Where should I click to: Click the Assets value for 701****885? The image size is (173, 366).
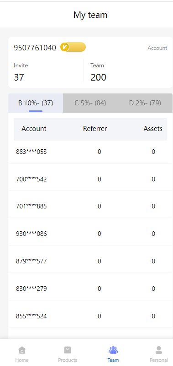coord(153,206)
